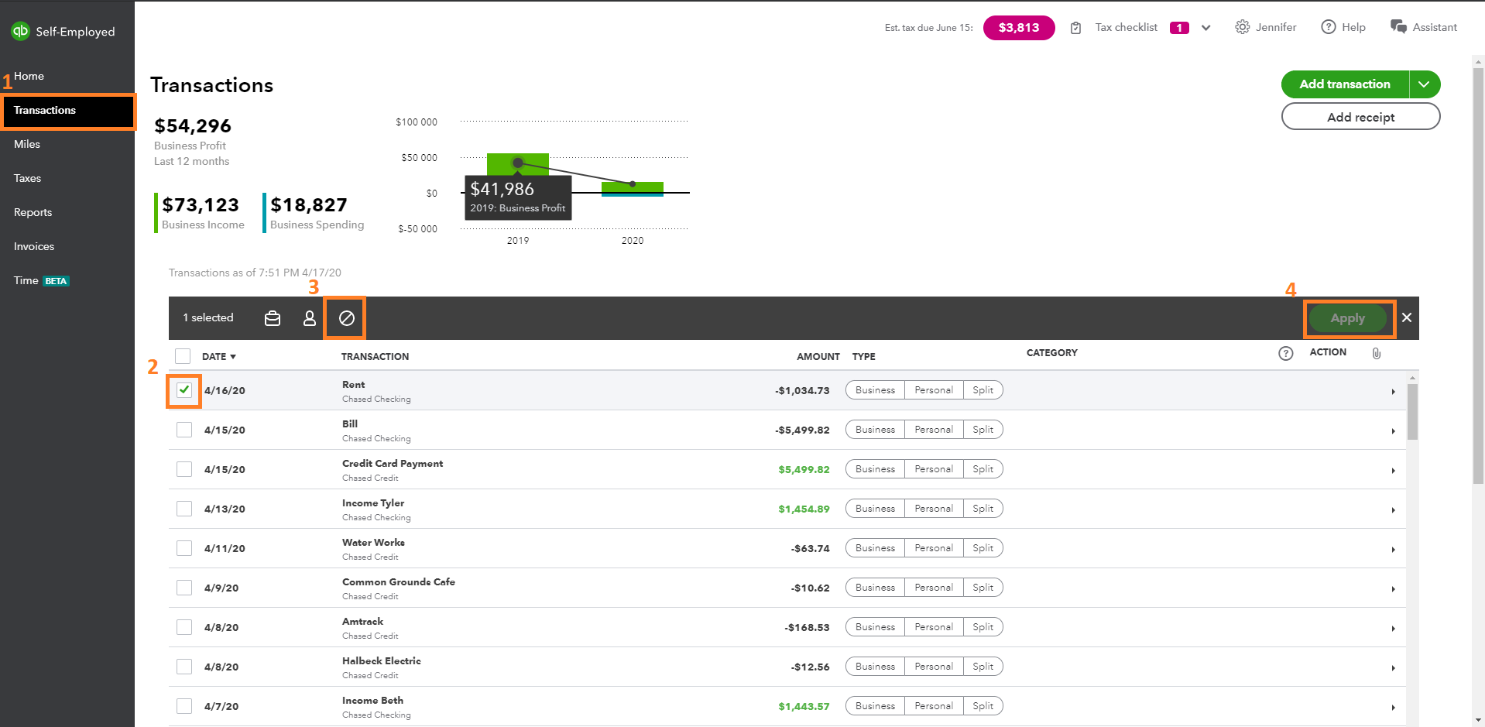Open Transactions in sidebar
Screen dimensions: 1485x727
pos(67,110)
